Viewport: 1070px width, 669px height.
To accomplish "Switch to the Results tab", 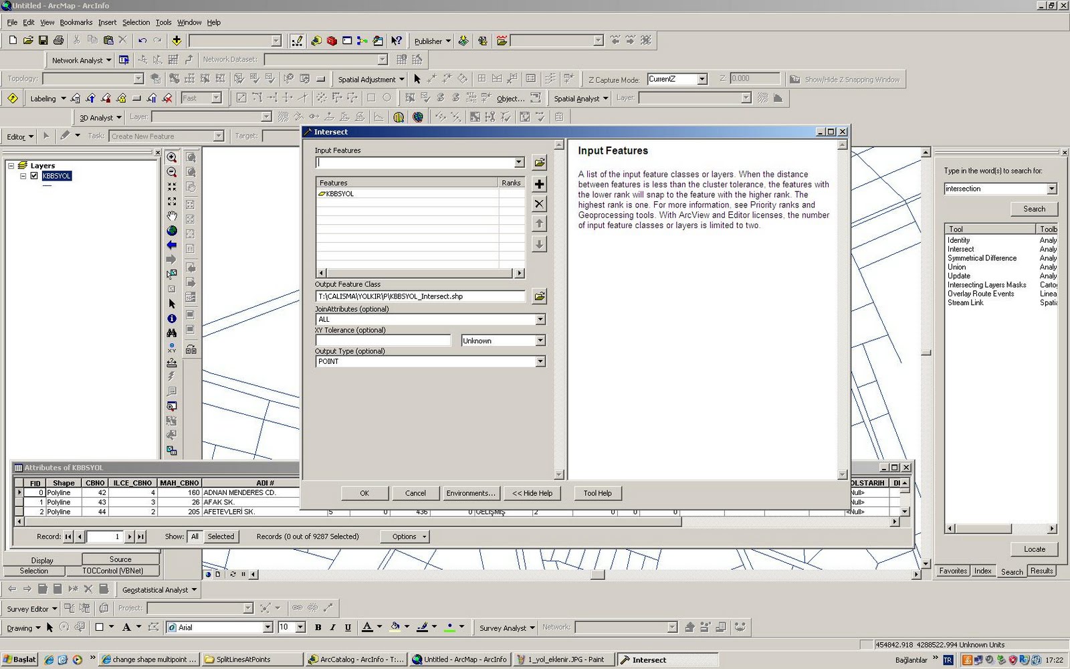I will coord(1042,571).
